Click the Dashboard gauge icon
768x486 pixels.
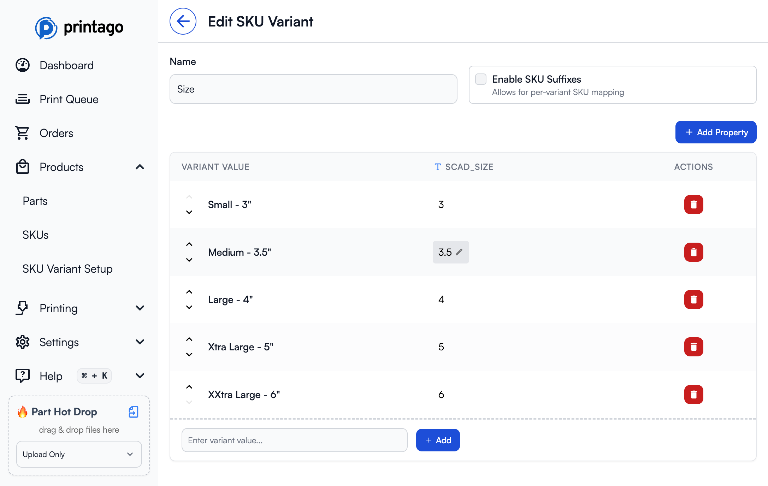point(22,65)
